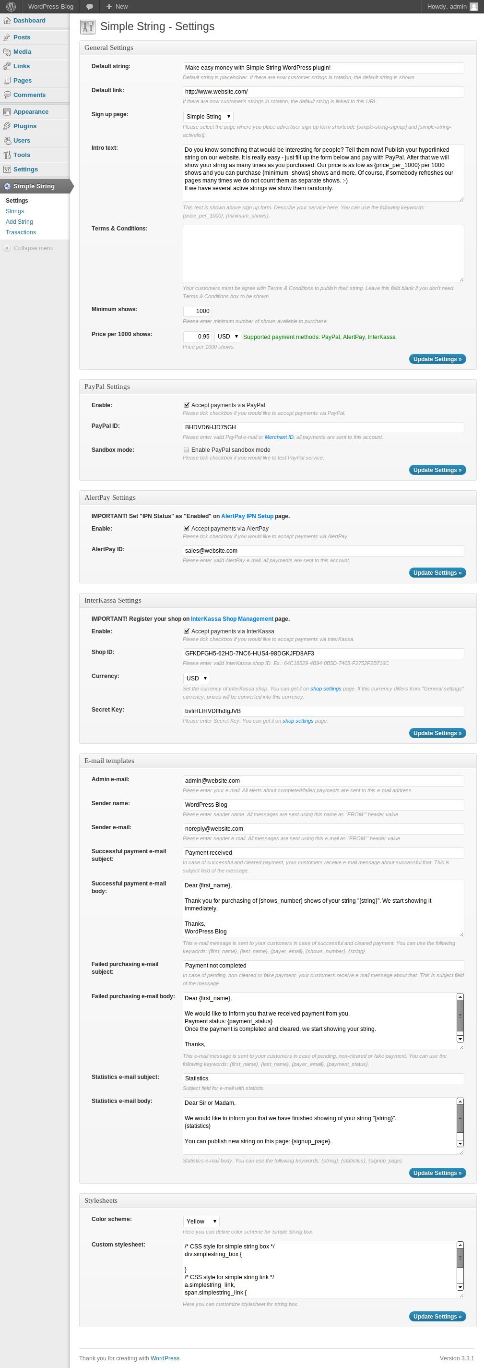The width and height of the screenshot is (484, 1368).
Task: Click Update Settings button in PayPal section
Action: pos(437,470)
